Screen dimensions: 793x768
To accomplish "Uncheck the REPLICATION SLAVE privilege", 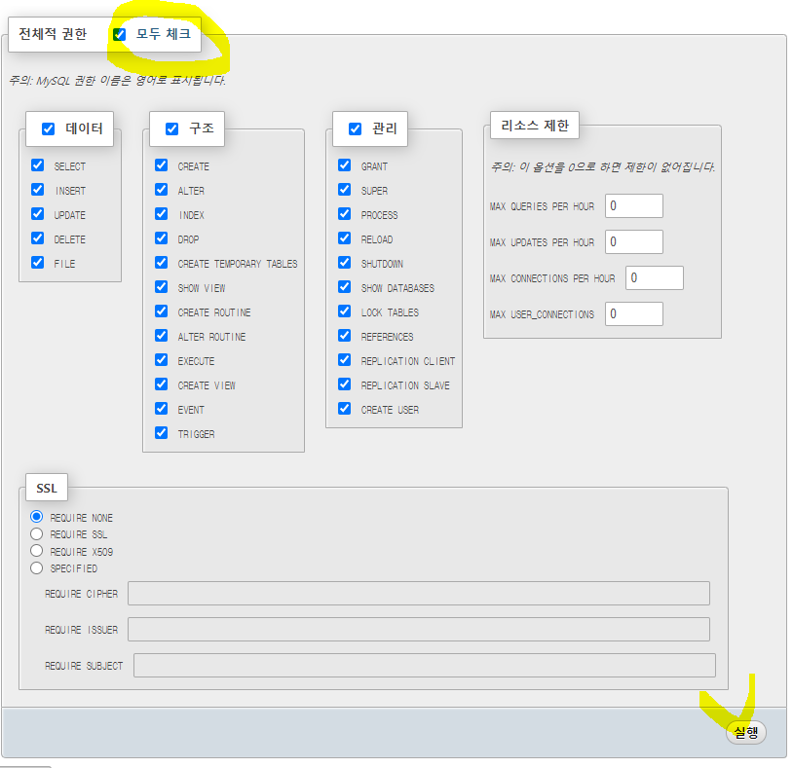I will pyautogui.click(x=345, y=384).
